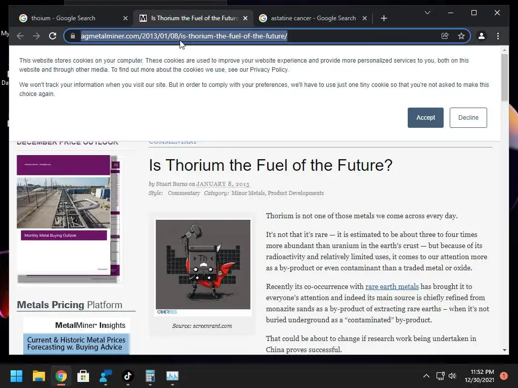Expand the tab search dropdown
518x388 pixels.
point(427,13)
